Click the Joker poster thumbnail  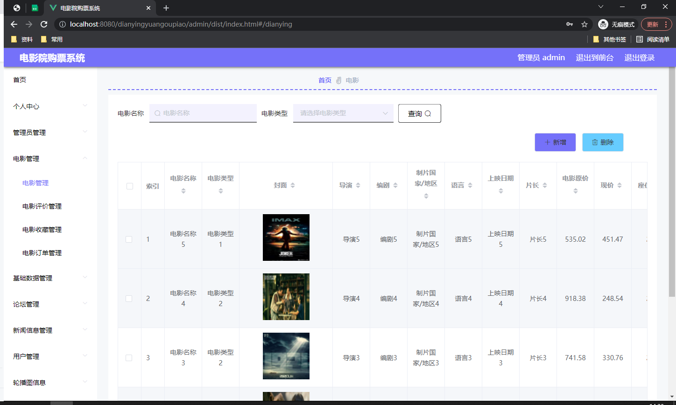click(x=286, y=237)
